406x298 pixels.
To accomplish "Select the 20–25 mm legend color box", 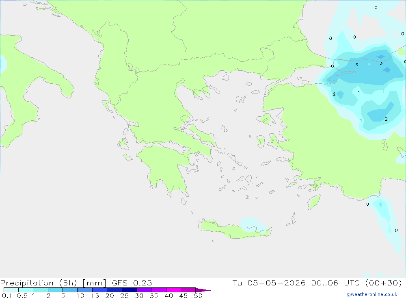I will click(x=114, y=290).
